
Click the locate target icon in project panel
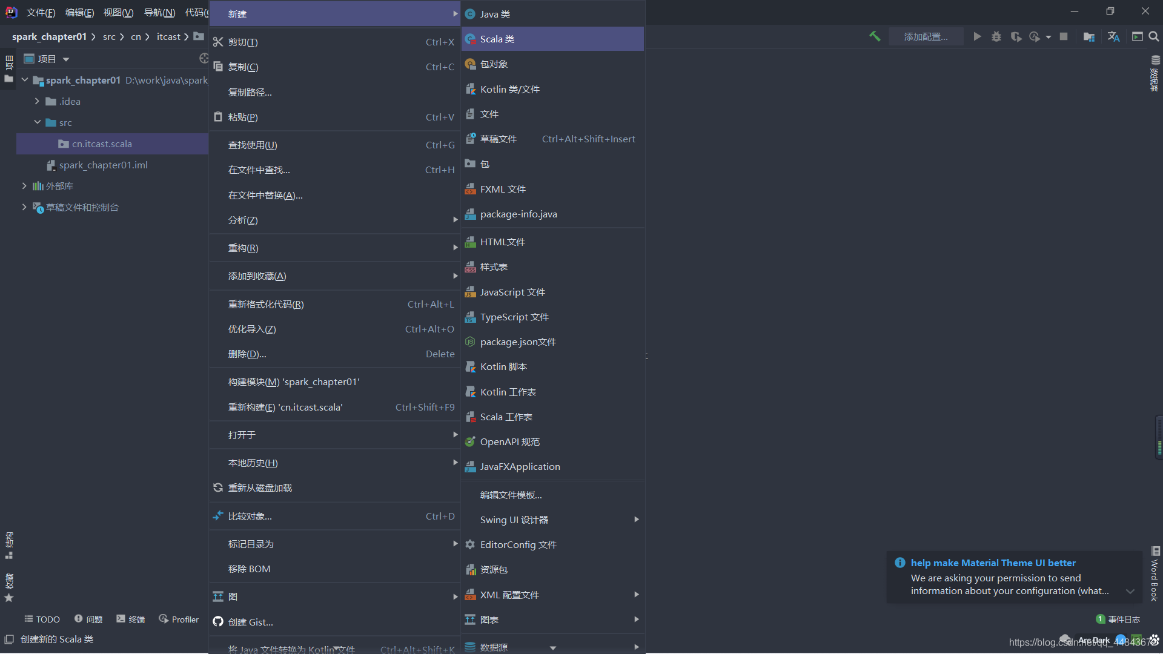(x=204, y=58)
